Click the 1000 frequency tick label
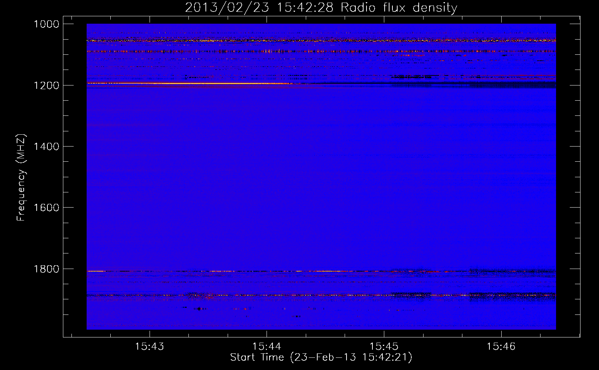 46,24
